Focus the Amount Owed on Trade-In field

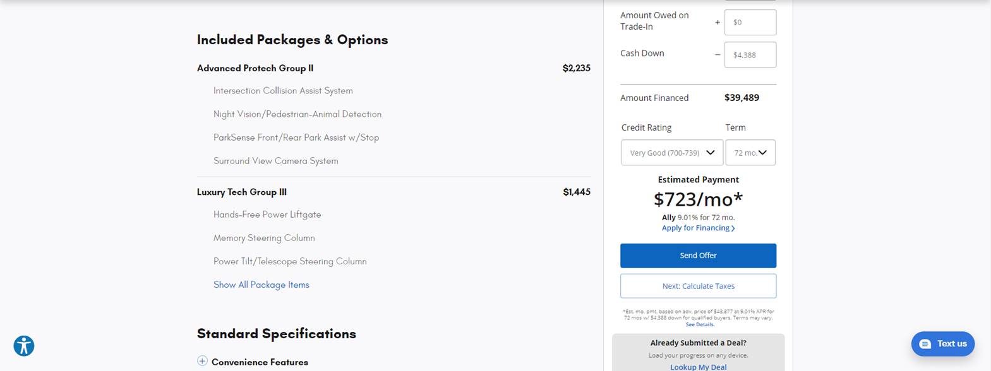(x=750, y=22)
